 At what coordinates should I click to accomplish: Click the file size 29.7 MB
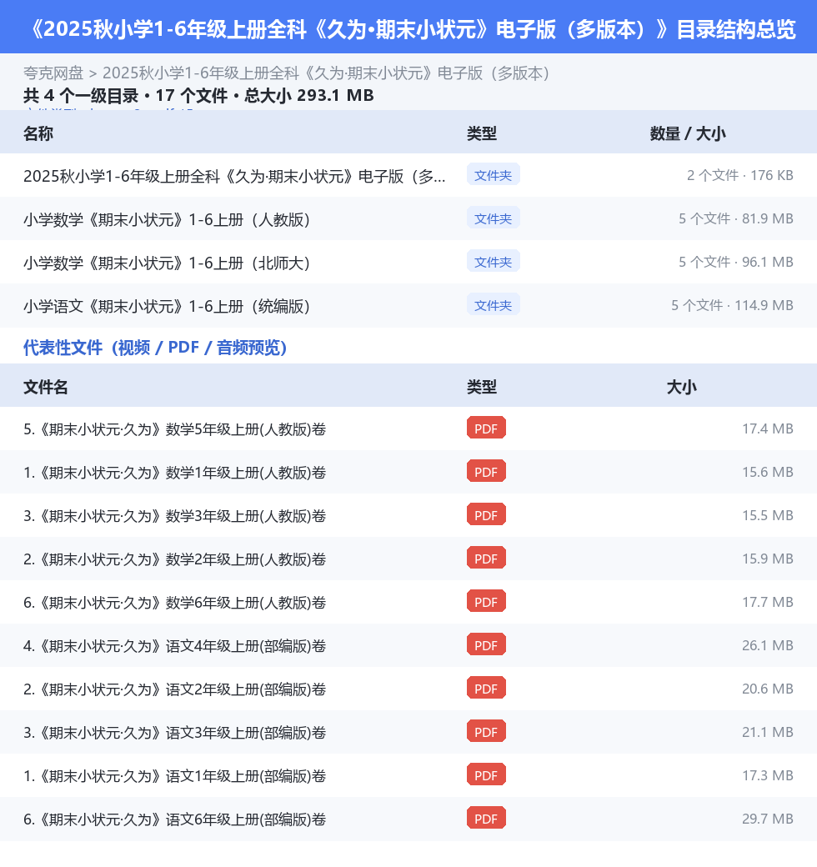point(768,819)
